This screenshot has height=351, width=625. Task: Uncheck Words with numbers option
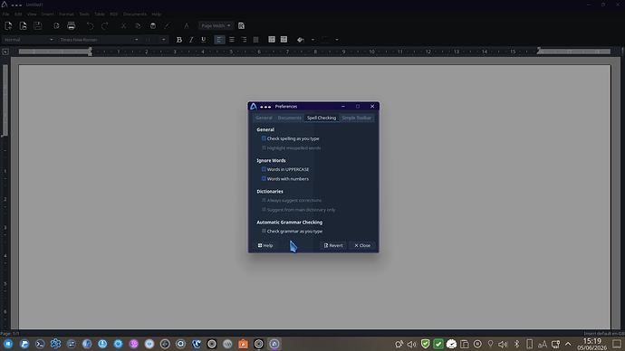[x=264, y=179]
